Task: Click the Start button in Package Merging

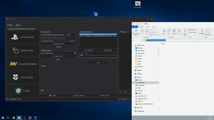Action: [98, 63]
